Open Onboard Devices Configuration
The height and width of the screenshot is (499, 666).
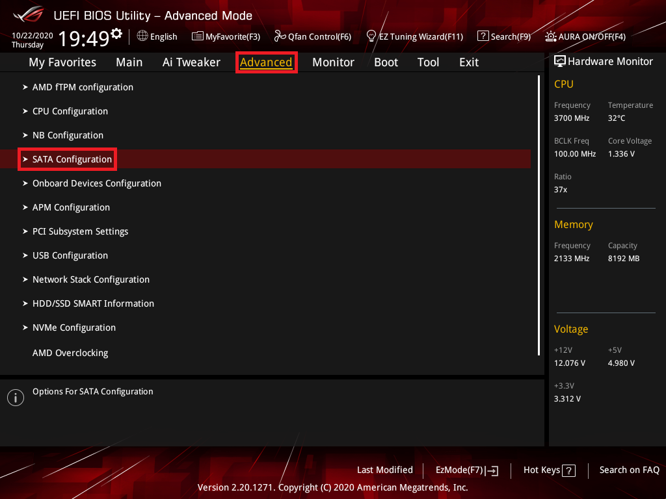[x=96, y=183]
